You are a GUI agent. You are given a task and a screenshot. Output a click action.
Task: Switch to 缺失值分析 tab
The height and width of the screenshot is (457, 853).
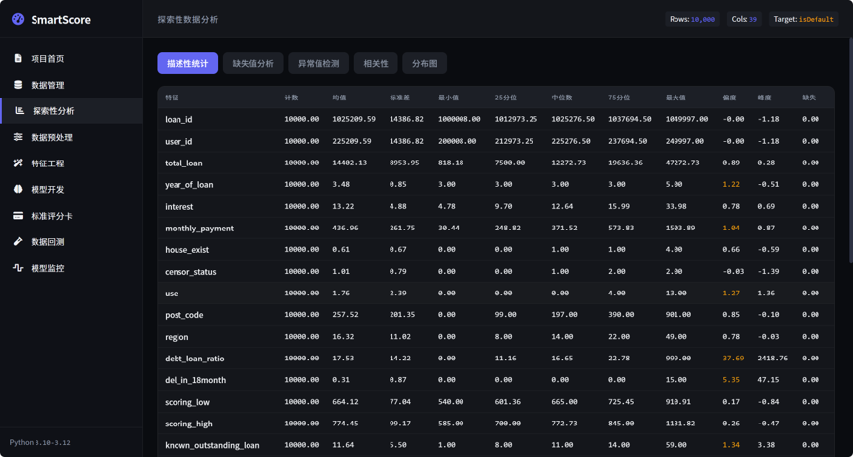[253, 63]
